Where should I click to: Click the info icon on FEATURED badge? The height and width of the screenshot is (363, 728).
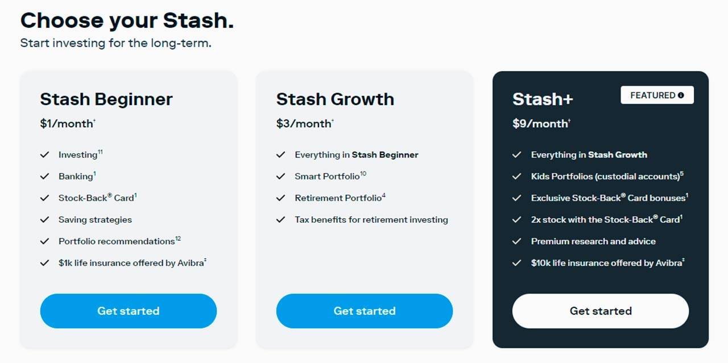(681, 95)
